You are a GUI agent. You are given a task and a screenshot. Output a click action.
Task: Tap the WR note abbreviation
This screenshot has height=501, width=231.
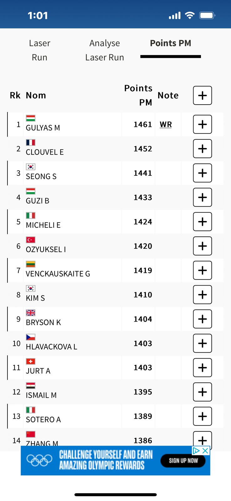[x=166, y=125]
